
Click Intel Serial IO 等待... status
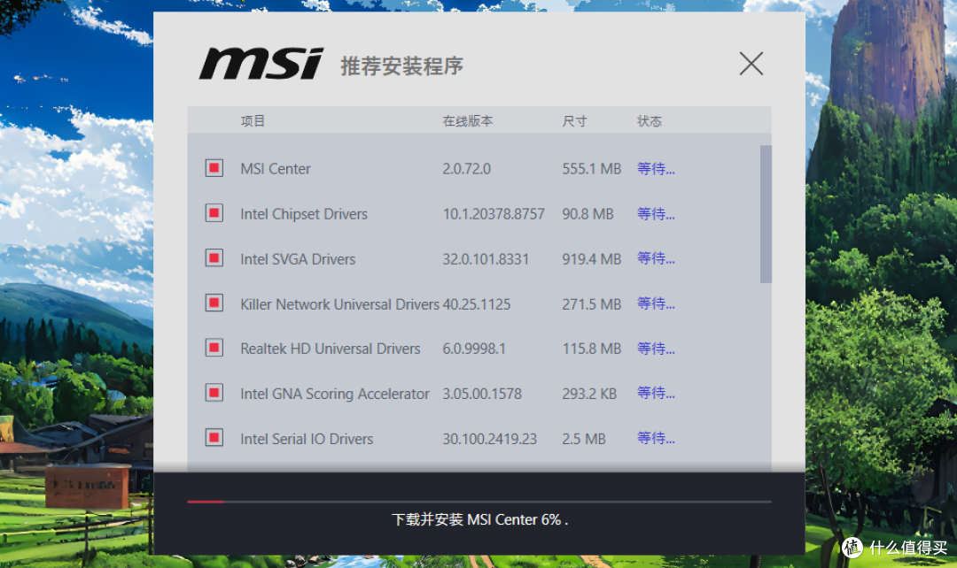tap(656, 438)
